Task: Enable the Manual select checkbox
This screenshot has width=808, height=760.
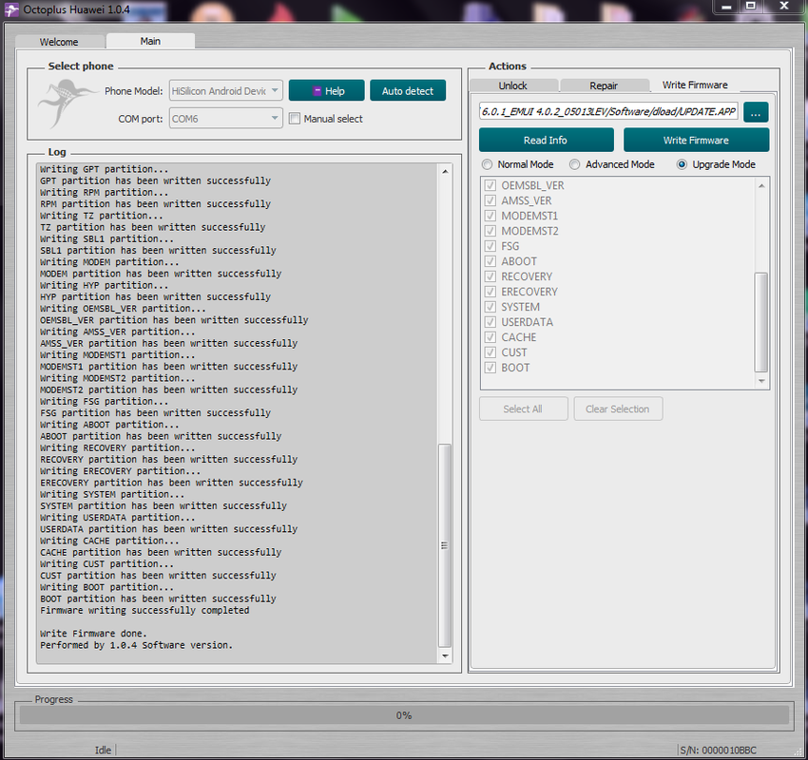Action: pyautogui.click(x=295, y=119)
